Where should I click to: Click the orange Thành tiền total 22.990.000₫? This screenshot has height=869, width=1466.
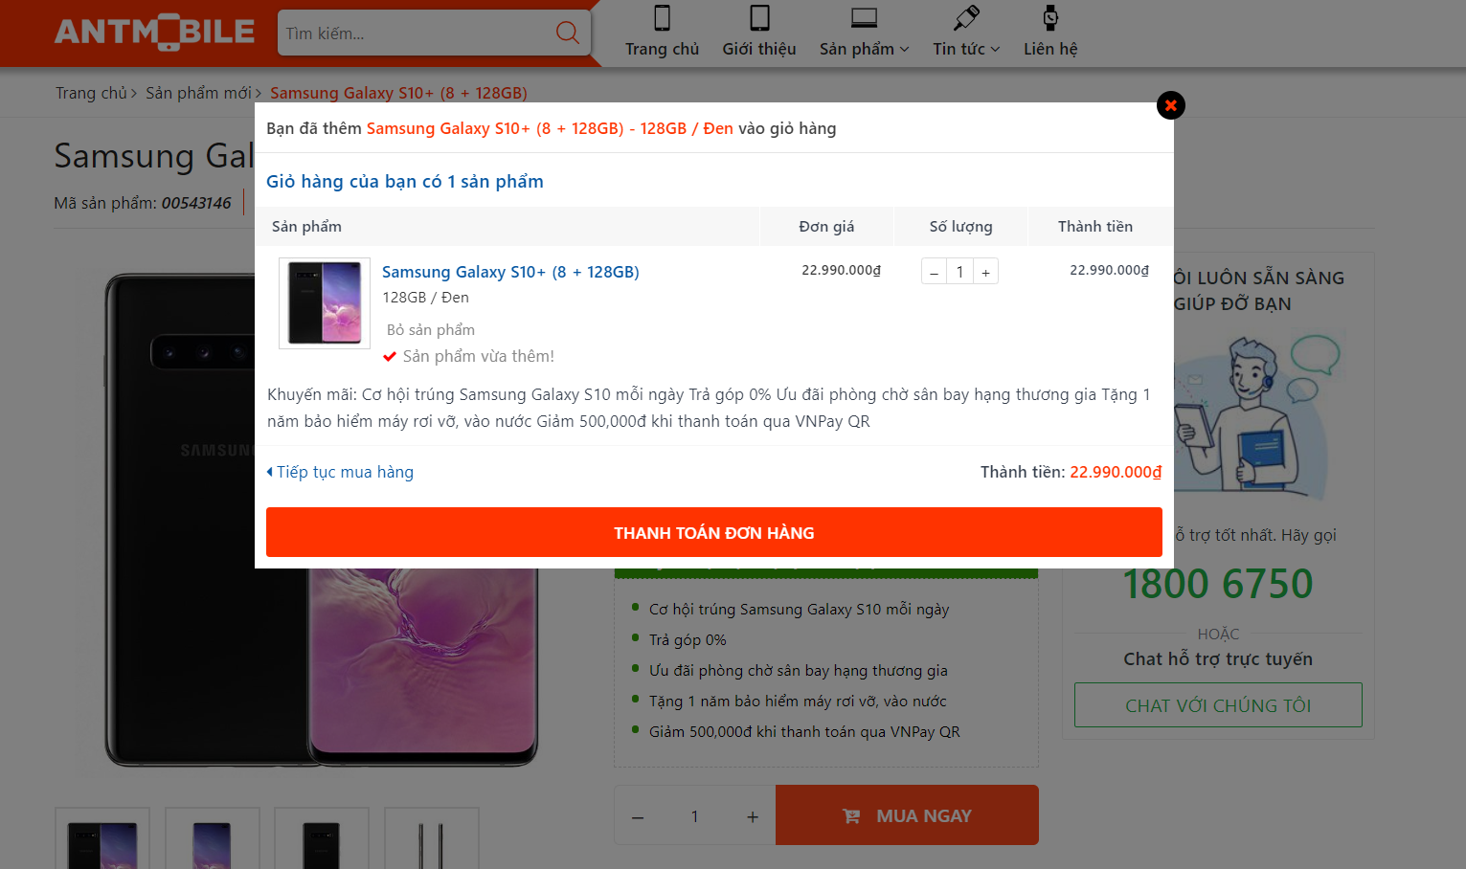tap(1116, 472)
